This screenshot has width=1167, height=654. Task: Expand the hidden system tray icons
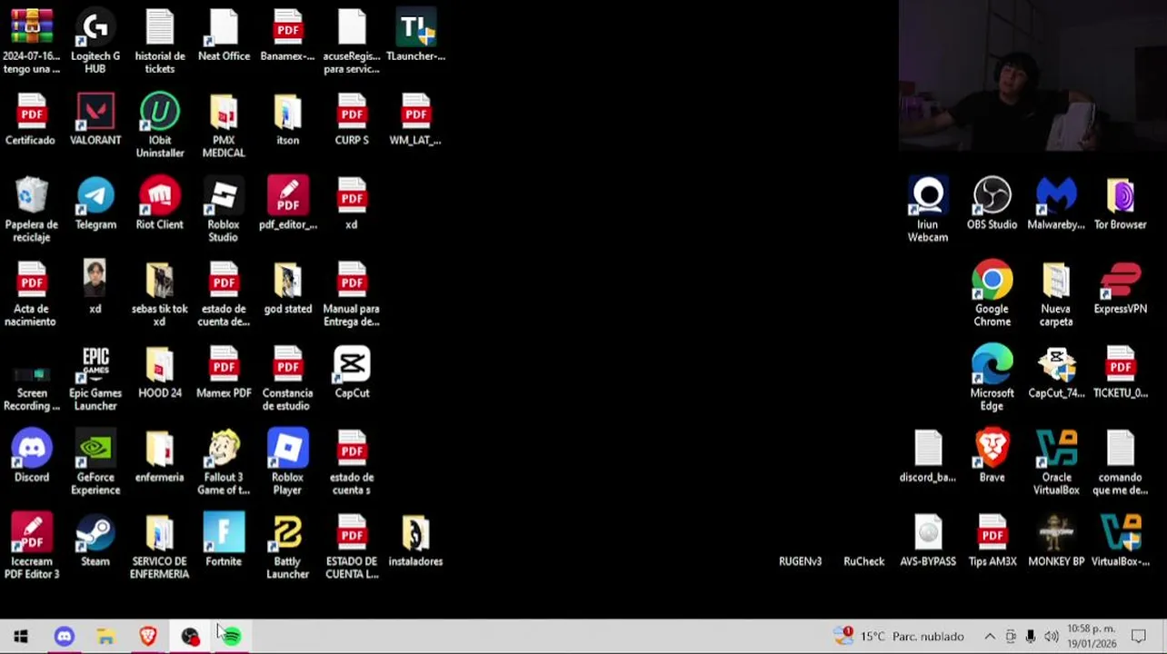tap(990, 637)
